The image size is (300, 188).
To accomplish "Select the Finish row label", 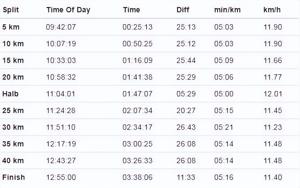I will tap(13, 177).
